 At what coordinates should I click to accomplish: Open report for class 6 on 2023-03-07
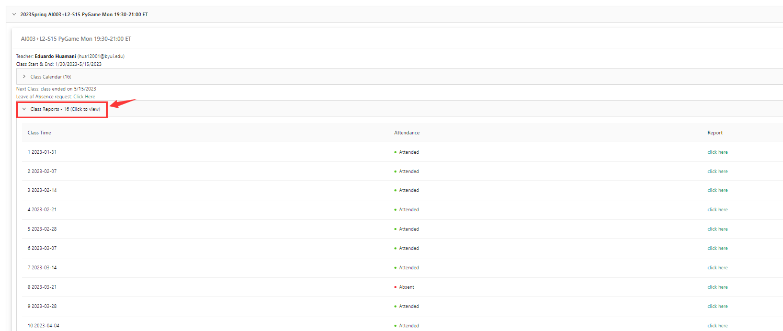tap(717, 248)
